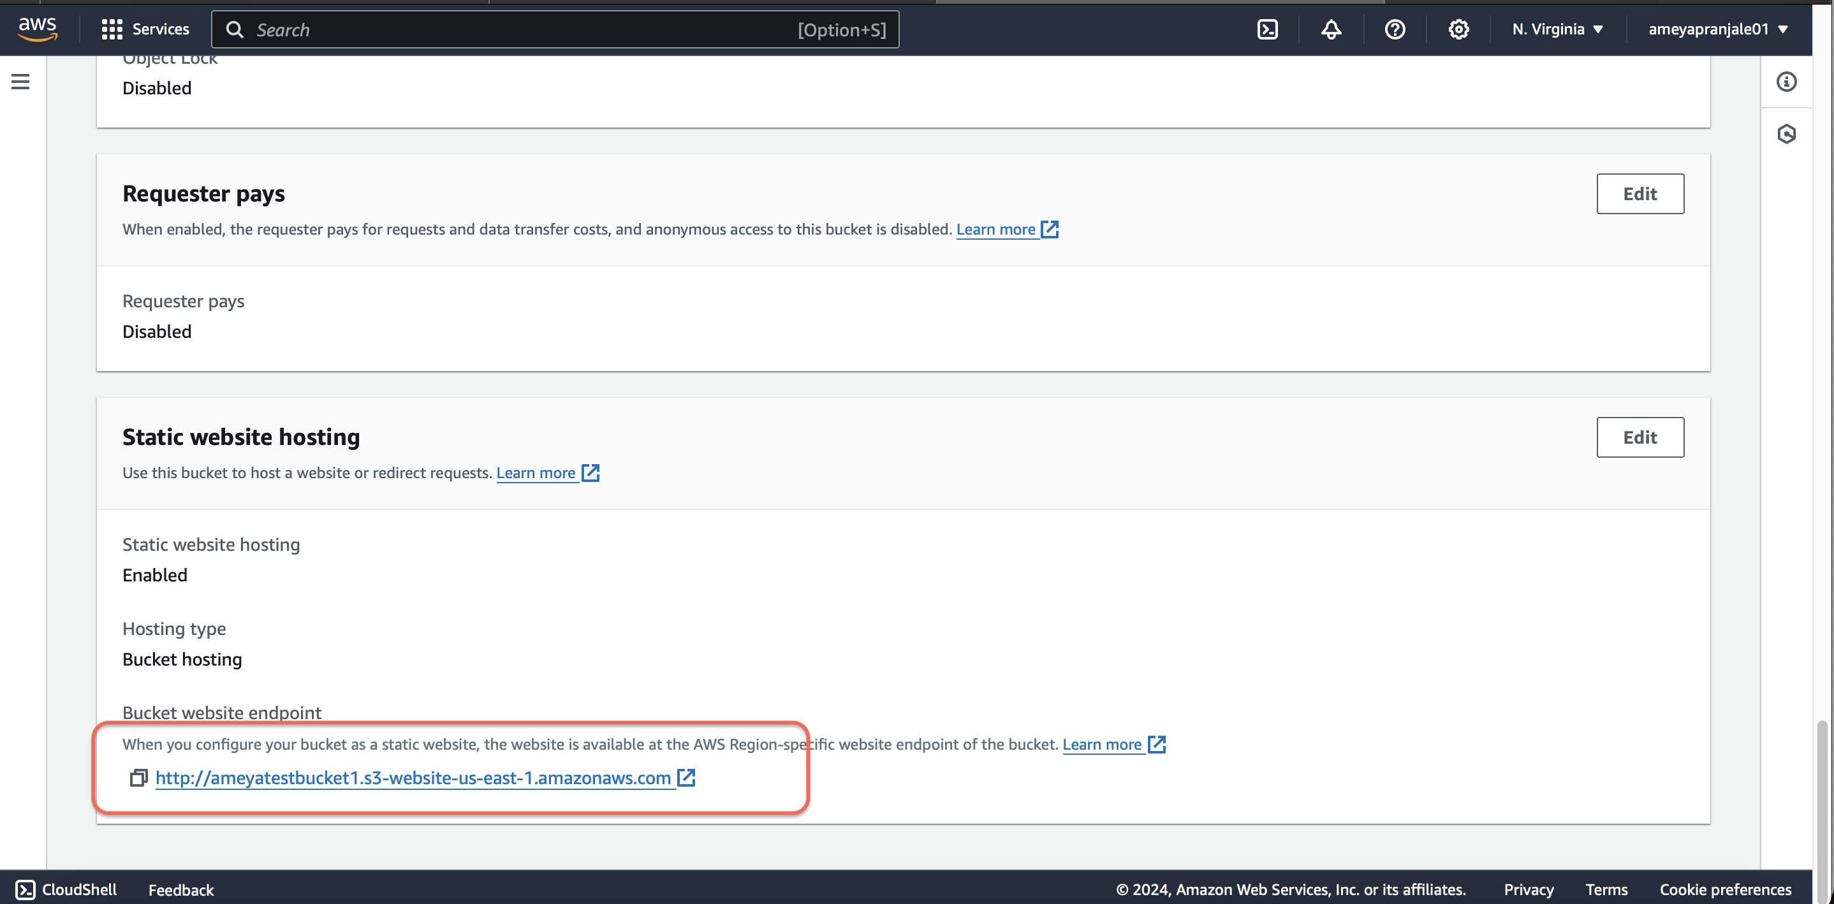Image resolution: width=1834 pixels, height=904 pixels.
Task: Open the help question mark menu
Action: 1395,29
